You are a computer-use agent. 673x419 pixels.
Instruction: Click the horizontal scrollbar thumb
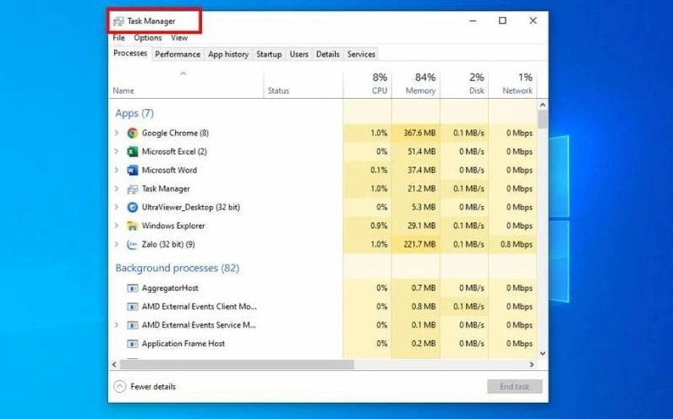[237, 365]
